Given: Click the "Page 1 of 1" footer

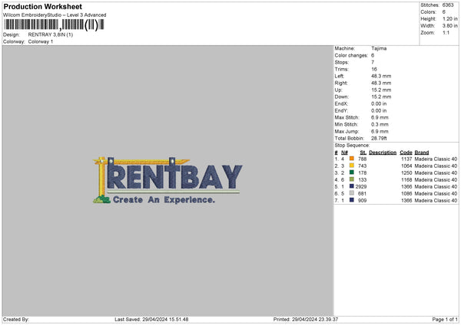Looking at the screenshot, I should (445, 319).
